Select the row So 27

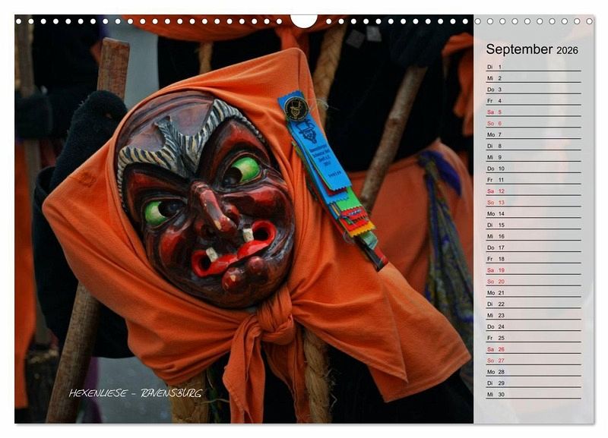tap(534, 361)
